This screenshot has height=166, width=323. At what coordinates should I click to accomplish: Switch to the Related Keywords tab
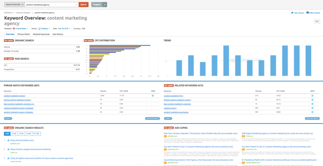coord(41,34)
